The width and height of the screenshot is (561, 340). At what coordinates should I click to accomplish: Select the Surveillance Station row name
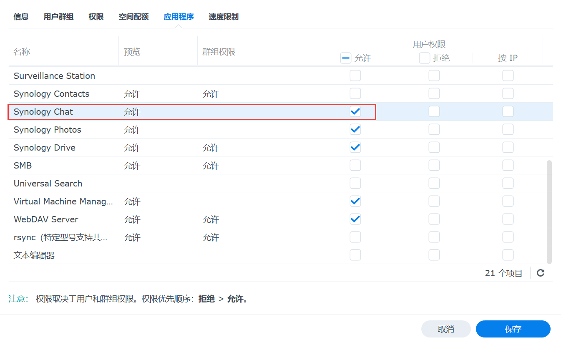(x=54, y=76)
